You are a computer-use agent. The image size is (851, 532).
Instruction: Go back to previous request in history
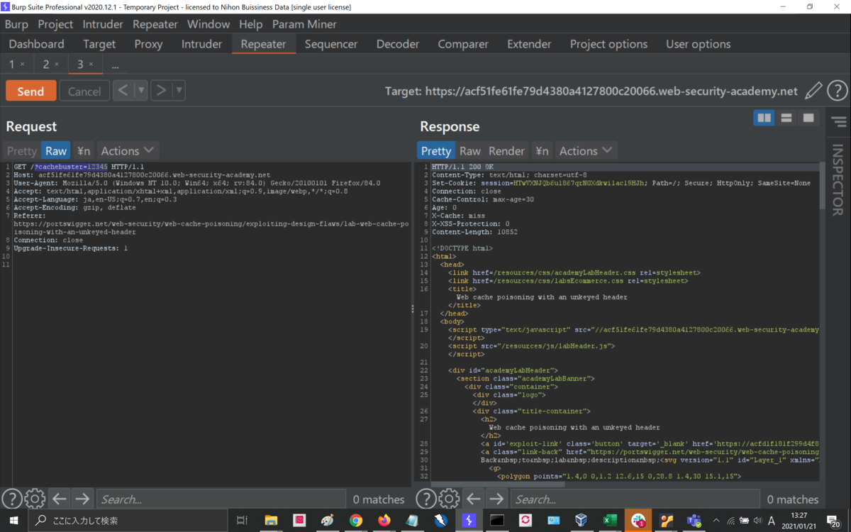point(123,90)
